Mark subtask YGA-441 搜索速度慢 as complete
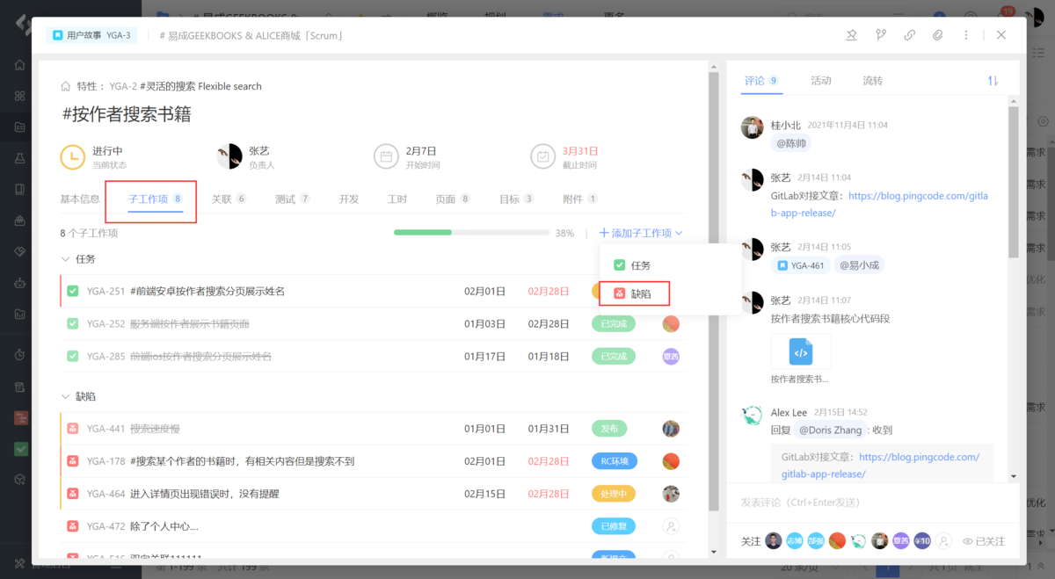 coord(72,427)
